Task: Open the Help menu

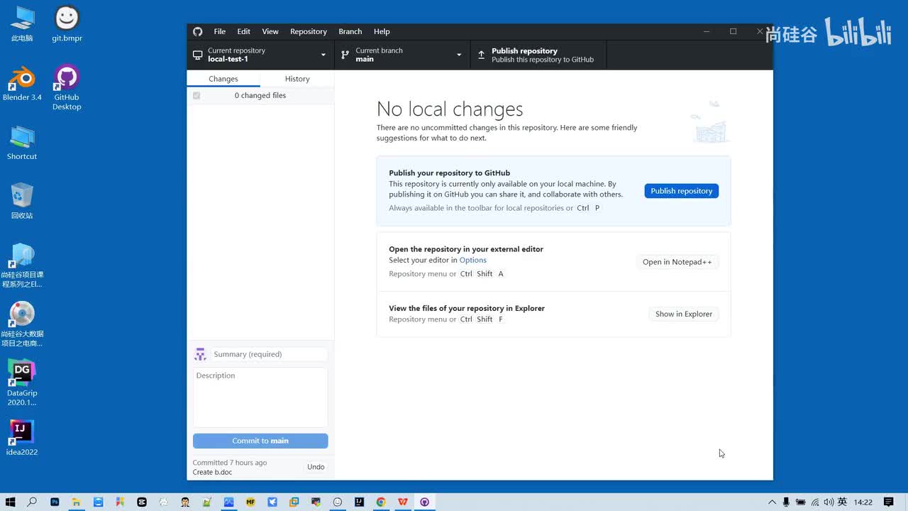Action: click(382, 31)
